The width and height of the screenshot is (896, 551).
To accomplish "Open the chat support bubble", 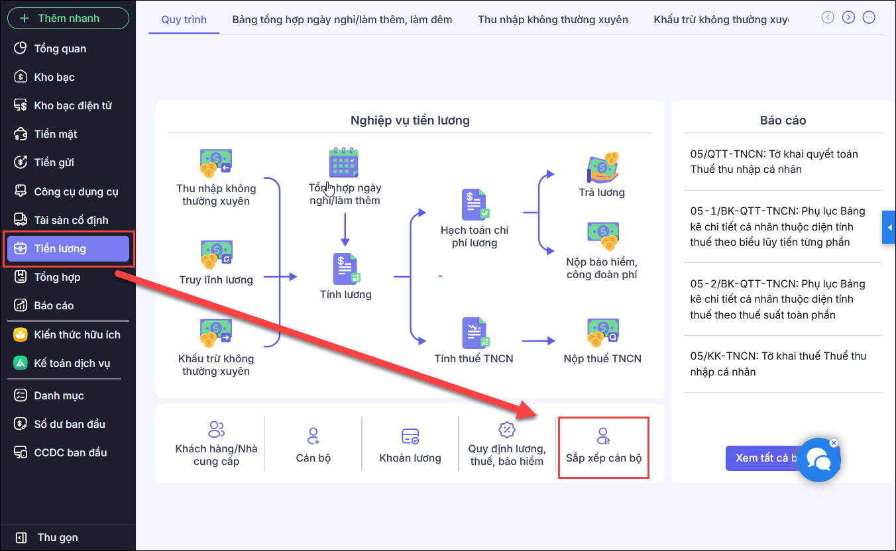I will coord(818,459).
